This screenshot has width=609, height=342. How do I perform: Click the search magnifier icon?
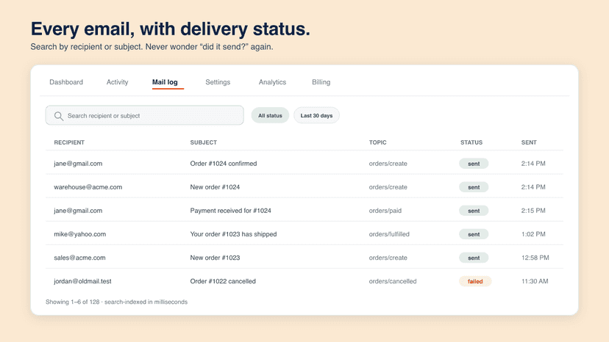[x=59, y=116]
